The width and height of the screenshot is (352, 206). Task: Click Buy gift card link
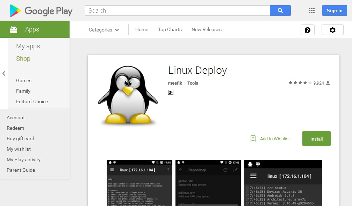20,138
